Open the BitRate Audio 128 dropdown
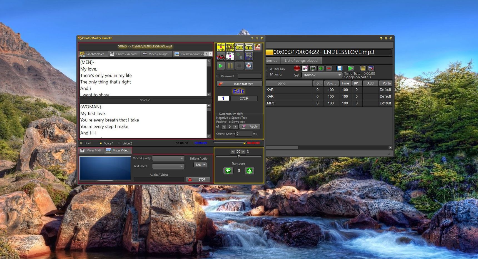478x259 pixels. coord(200,165)
